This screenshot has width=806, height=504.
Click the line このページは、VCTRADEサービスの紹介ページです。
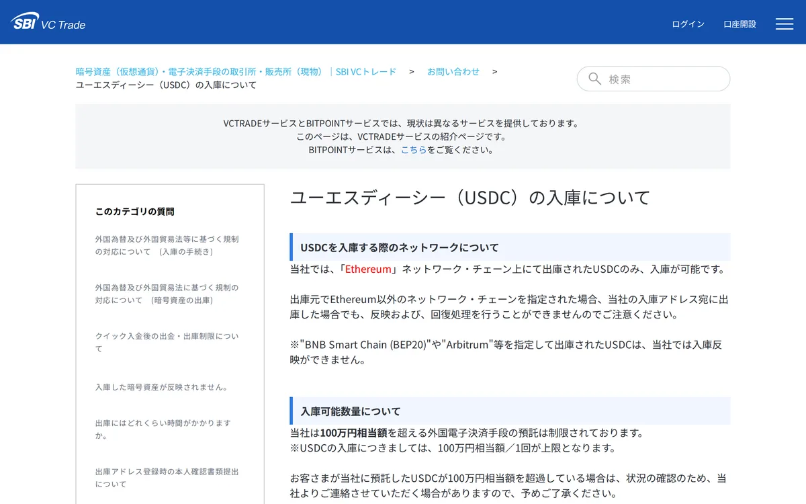(402, 136)
